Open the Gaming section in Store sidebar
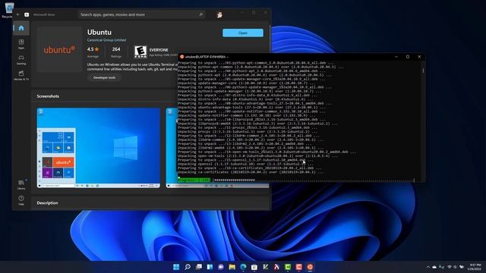This screenshot has height=273, width=486. (21, 59)
